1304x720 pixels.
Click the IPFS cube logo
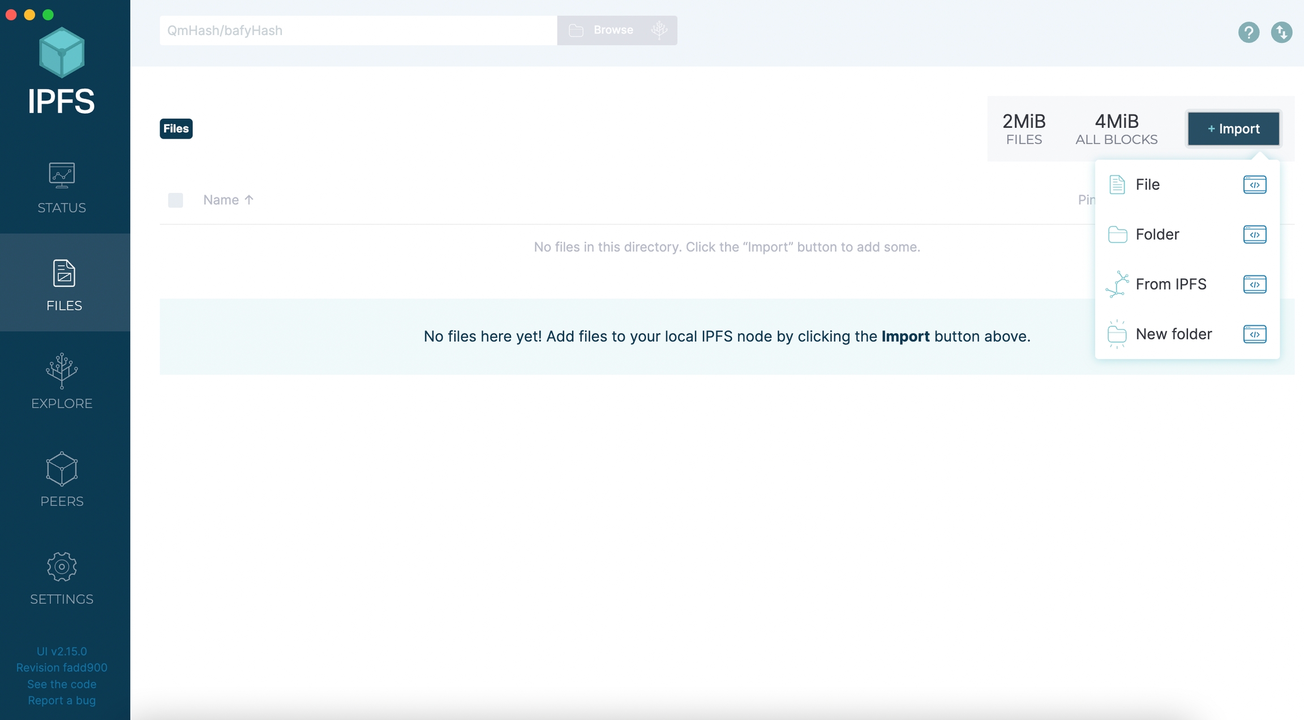62,53
